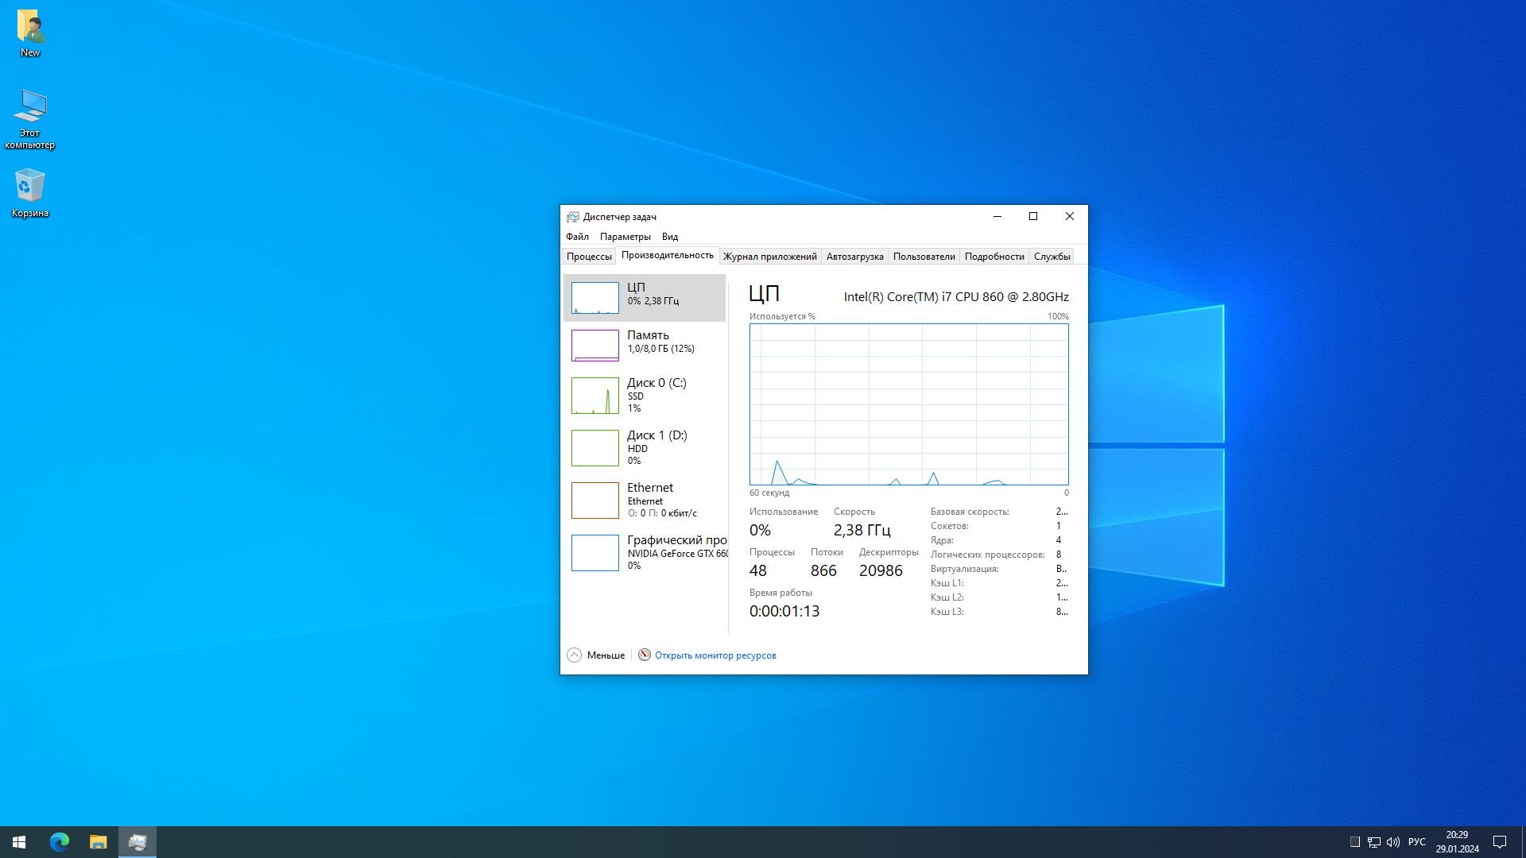
Task: Switch to the Автозагрузка tab
Action: [854, 257]
